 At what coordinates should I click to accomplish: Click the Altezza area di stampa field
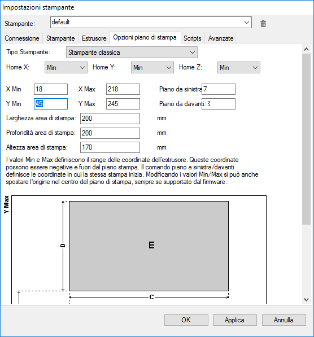click(x=110, y=147)
